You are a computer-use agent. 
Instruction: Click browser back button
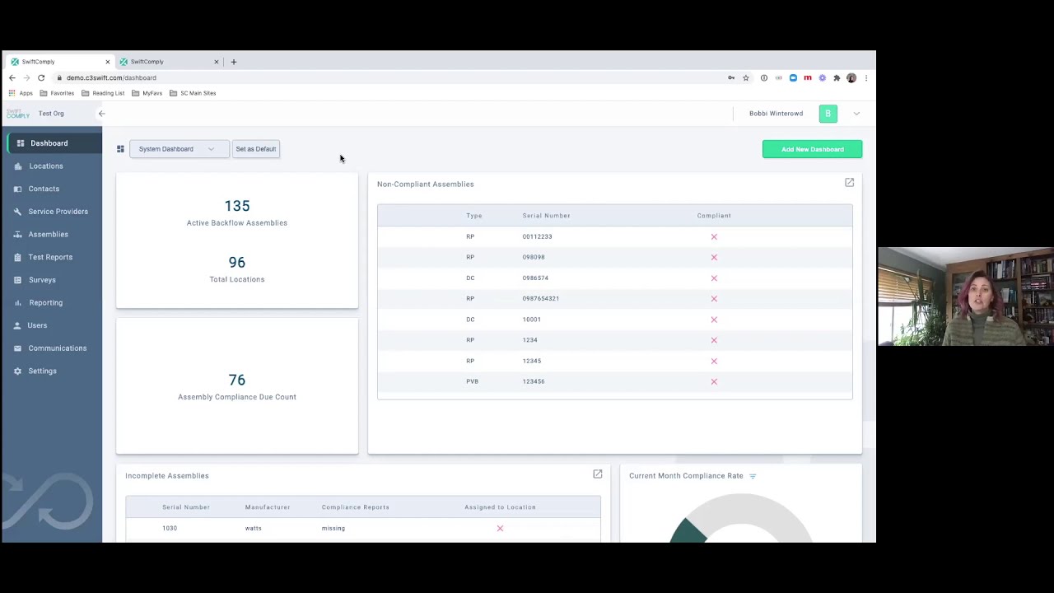(x=12, y=77)
